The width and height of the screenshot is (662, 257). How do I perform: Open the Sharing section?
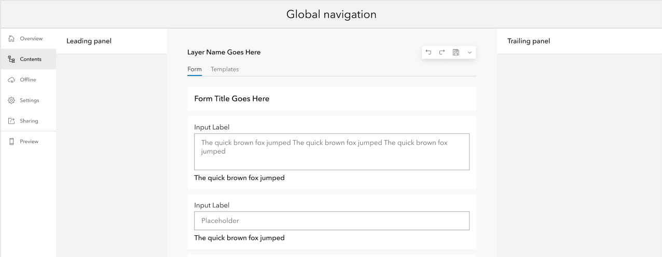tap(29, 121)
